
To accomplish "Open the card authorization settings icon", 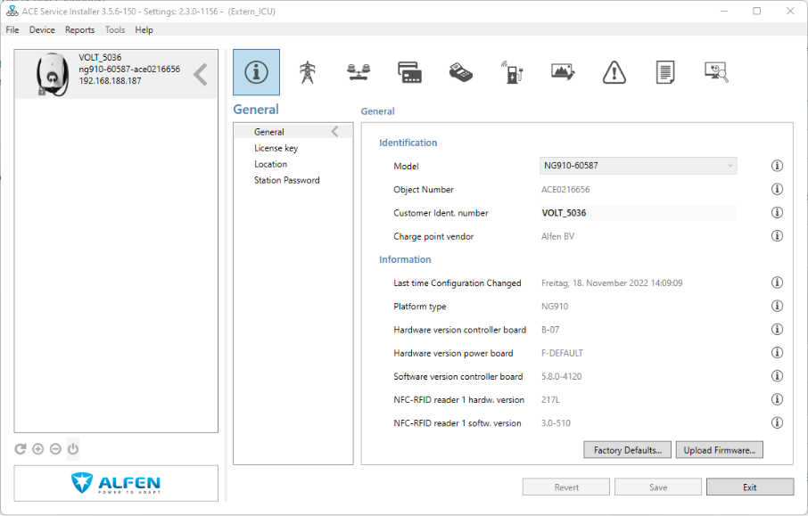I will [x=409, y=72].
